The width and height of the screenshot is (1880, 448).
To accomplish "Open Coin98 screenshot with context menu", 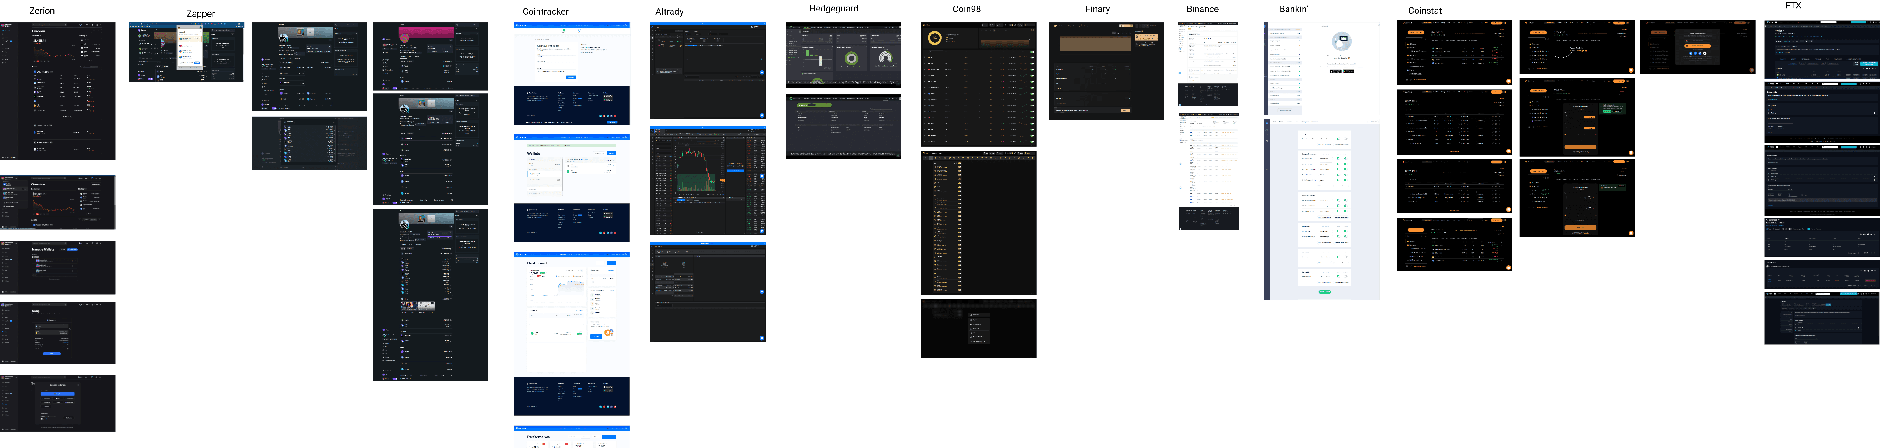I will point(979,328).
